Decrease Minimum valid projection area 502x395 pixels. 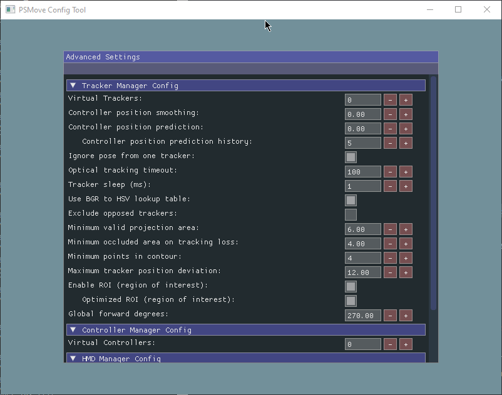(390, 229)
